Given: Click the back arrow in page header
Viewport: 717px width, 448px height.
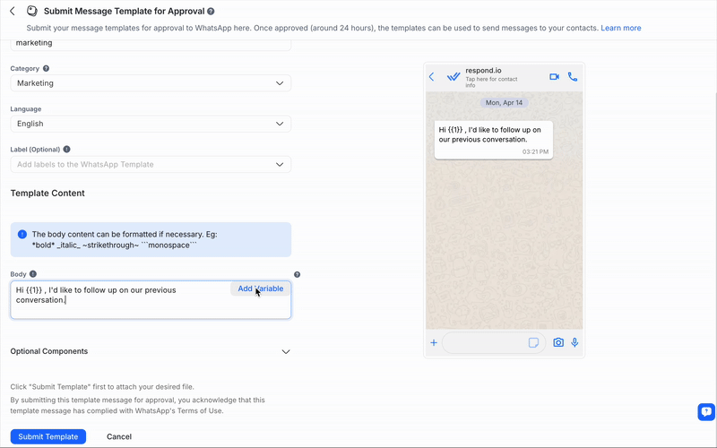Looking at the screenshot, I should [x=13, y=12].
